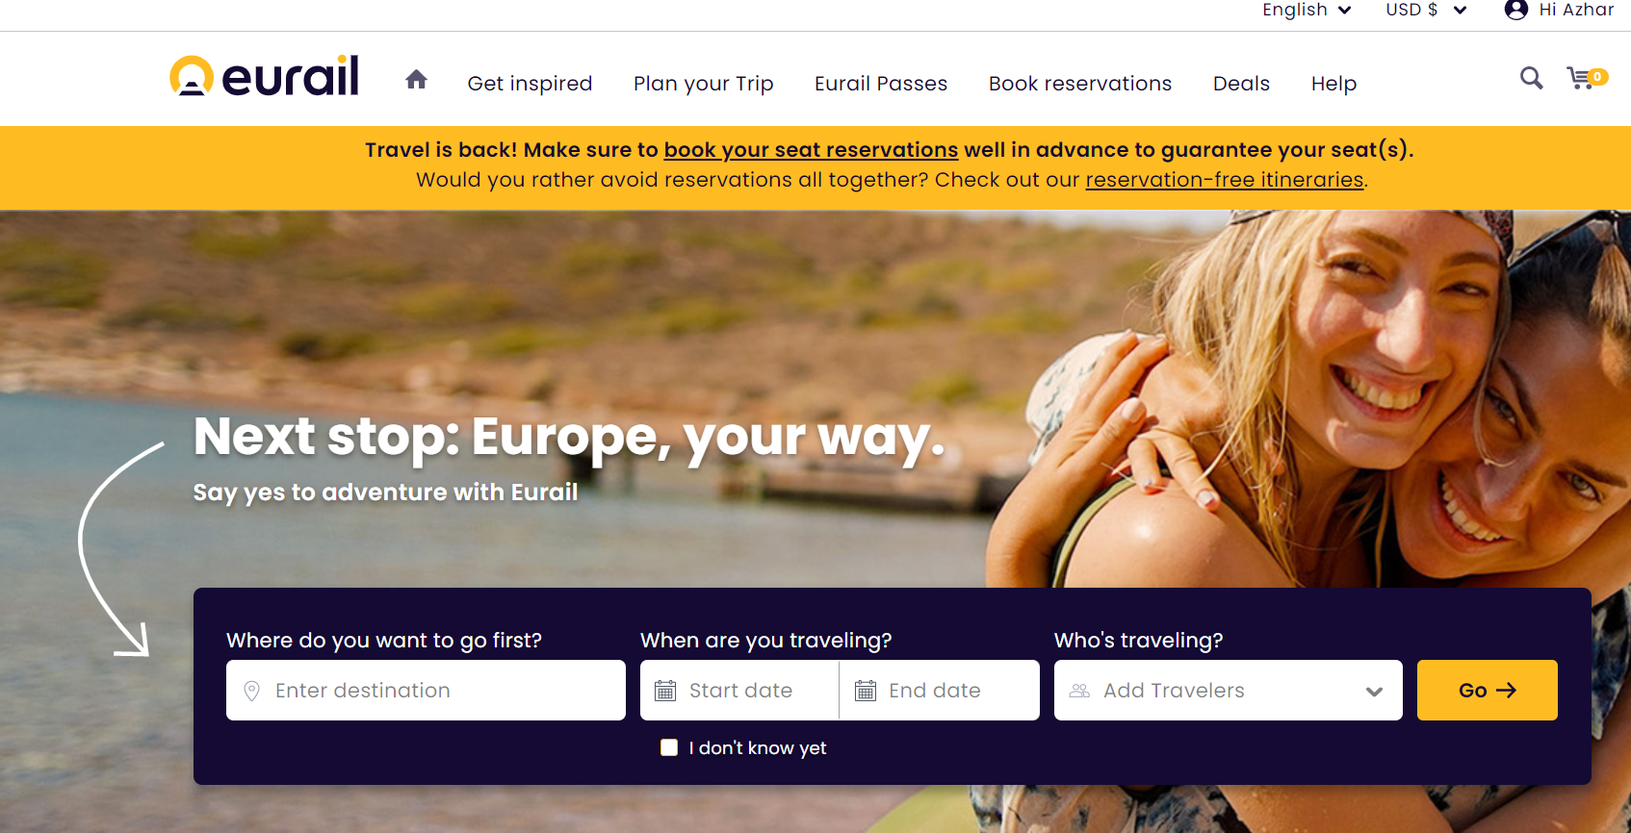This screenshot has height=833, width=1631.
Task: Expand the USD $ currency dropdown
Action: coord(1426,10)
